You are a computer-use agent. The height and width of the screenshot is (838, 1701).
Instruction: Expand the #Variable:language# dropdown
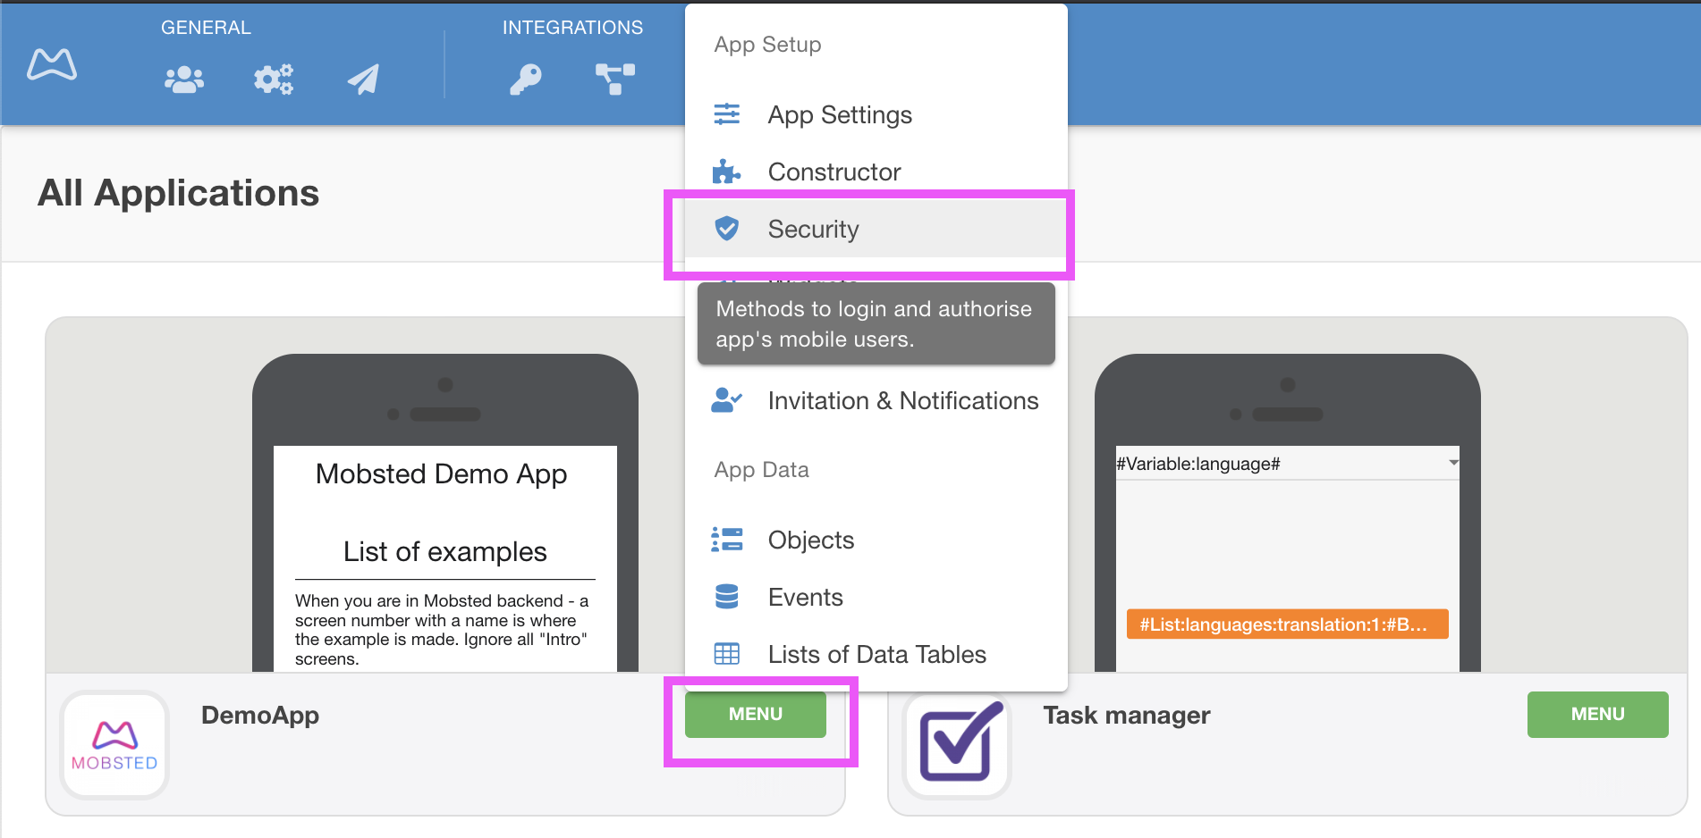point(1287,464)
